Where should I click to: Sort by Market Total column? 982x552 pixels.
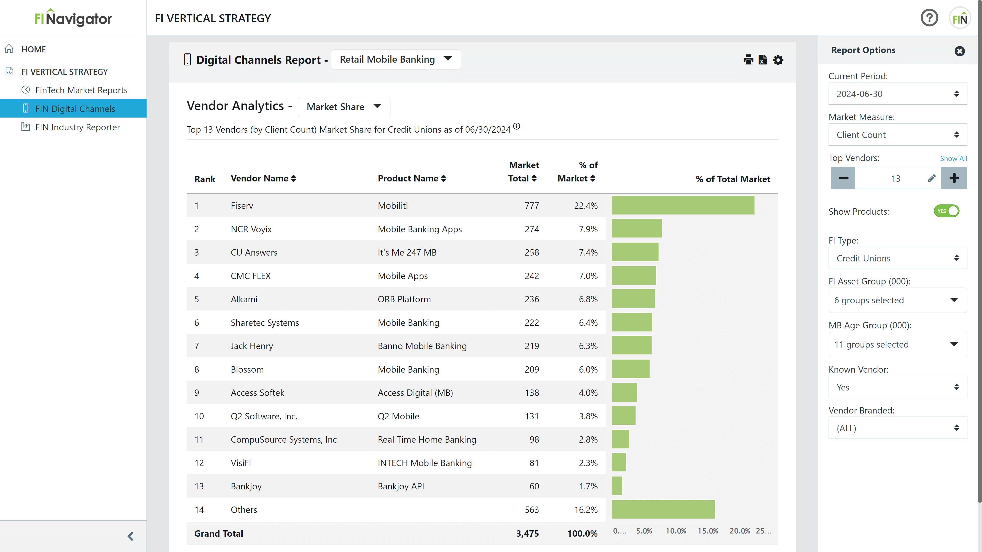point(523,172)
